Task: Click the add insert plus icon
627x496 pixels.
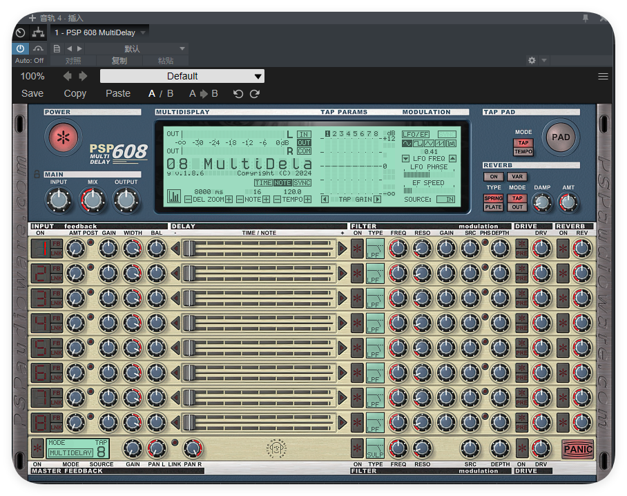Action: [32, 18]
